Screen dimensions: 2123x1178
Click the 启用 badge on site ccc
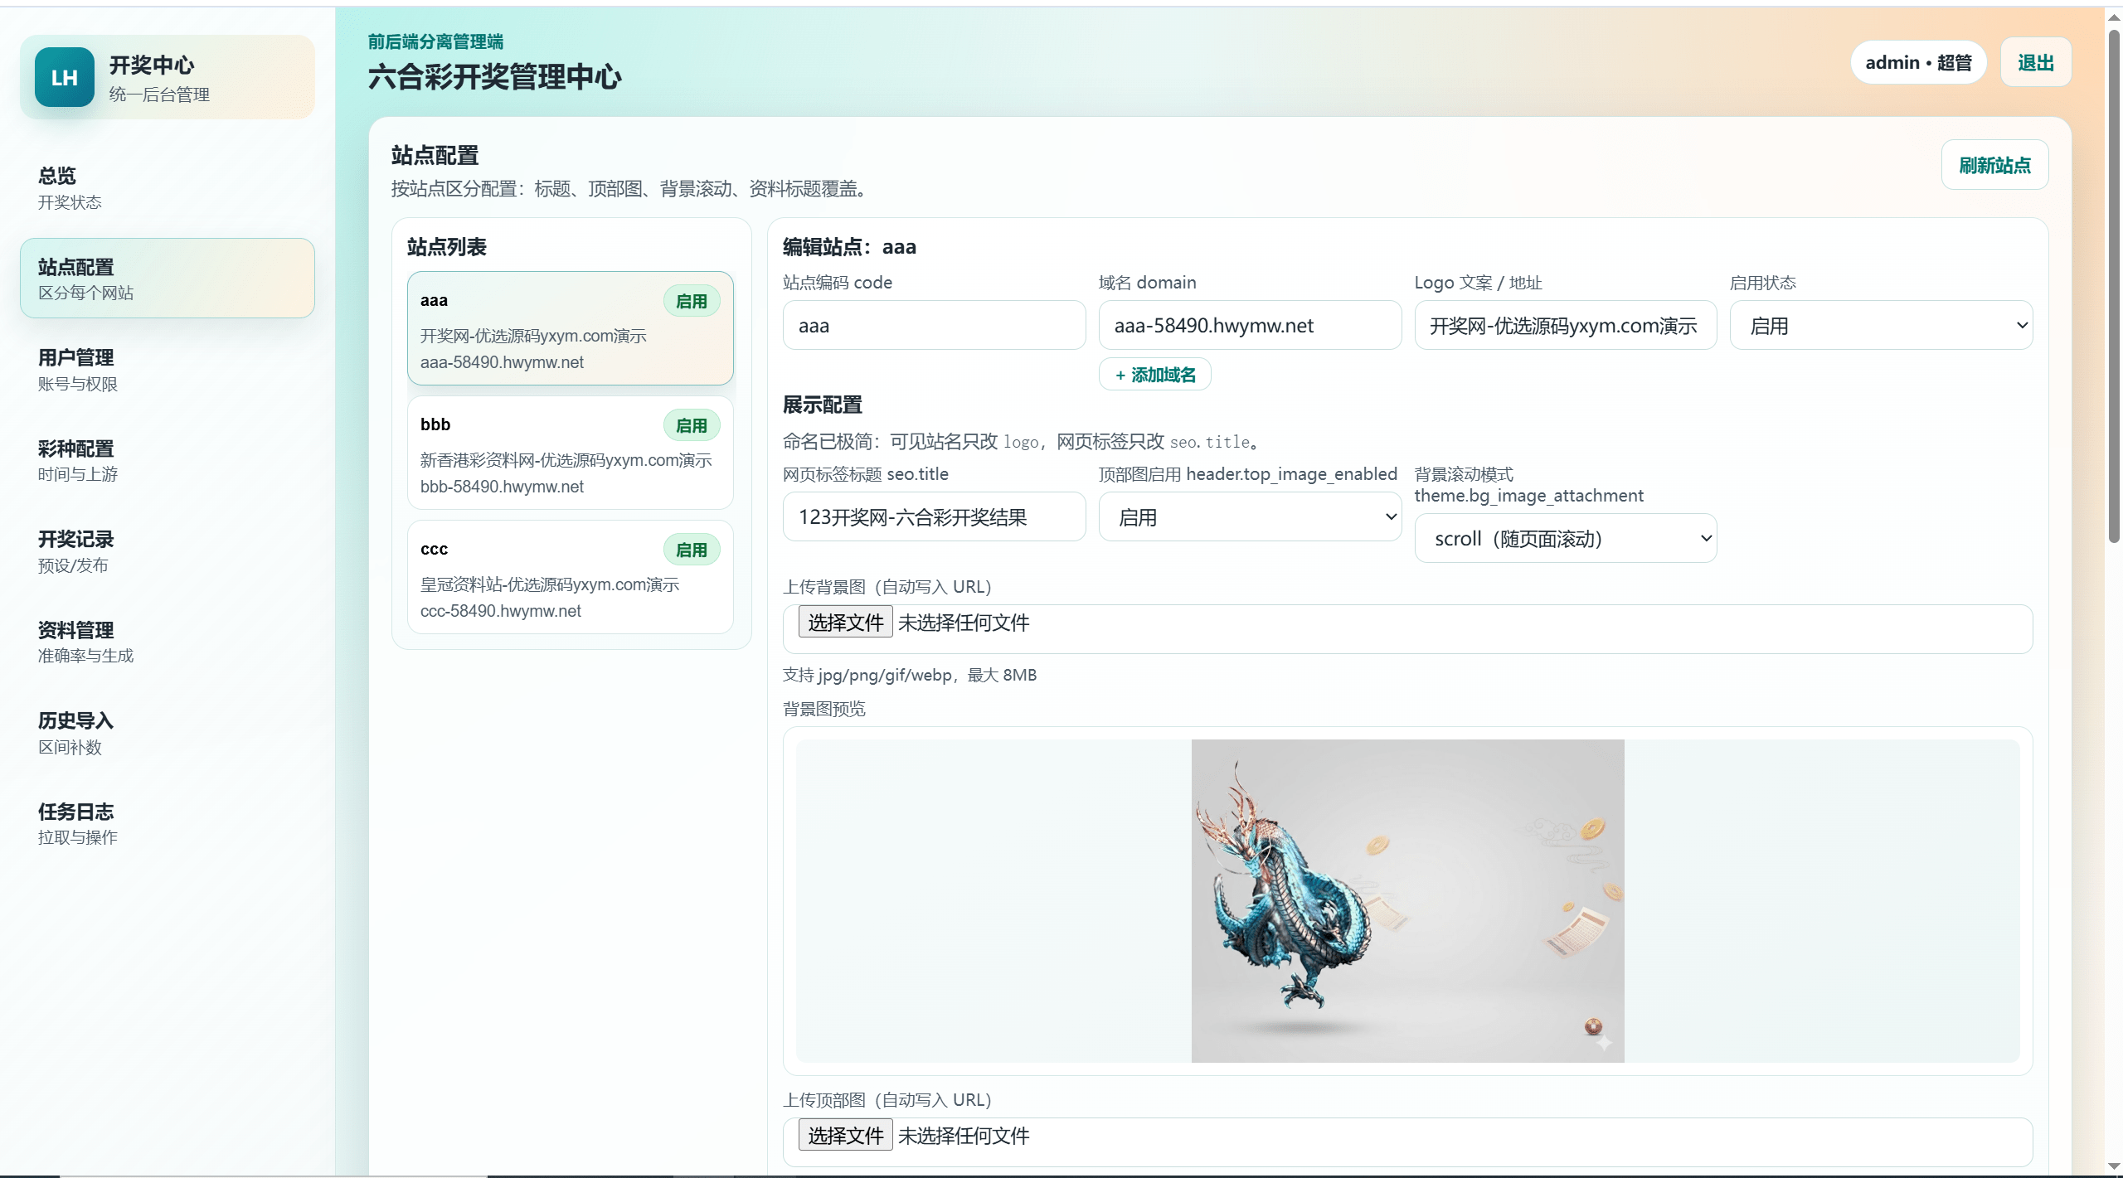692,550
